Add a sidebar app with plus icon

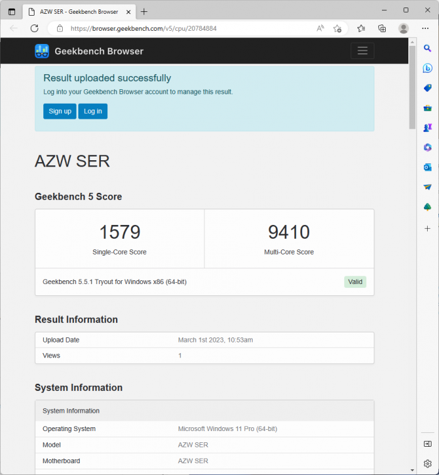point(427,229)
